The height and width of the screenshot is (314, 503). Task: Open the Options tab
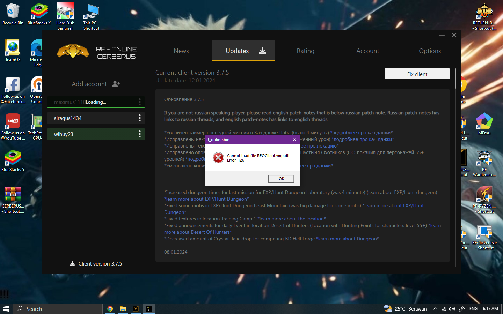[430, 51]
